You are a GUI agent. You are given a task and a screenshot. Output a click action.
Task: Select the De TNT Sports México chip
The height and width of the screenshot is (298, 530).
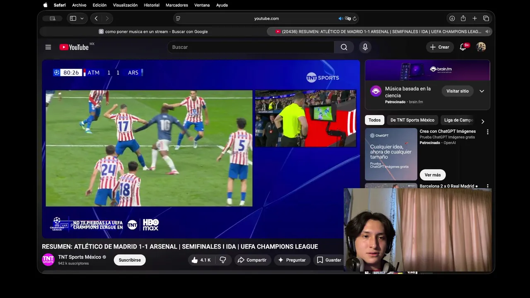(412, 120)
